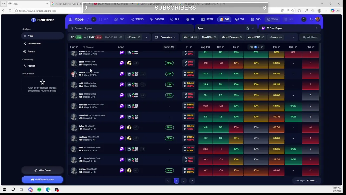Remove the Maps 1-2 Assists filter chip

click(x=241, y=37)
